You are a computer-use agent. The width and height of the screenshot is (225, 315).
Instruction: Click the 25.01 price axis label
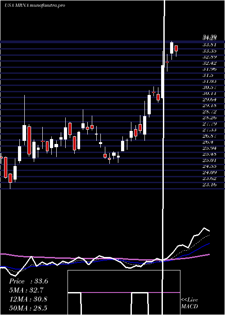pyautogui.click(x=210, y=160)
